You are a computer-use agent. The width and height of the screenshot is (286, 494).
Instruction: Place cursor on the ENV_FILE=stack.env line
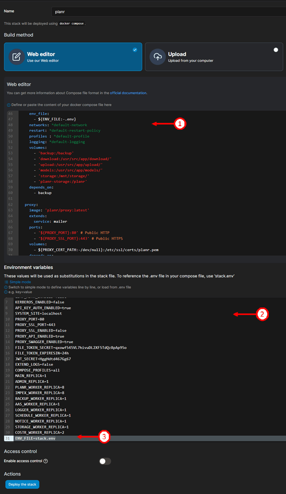pos(36,438)
